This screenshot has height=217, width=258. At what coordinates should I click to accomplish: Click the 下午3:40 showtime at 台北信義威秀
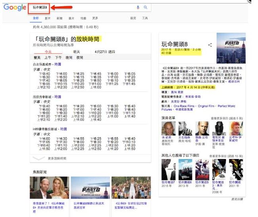pyautogui.click(x=44, y=74)
